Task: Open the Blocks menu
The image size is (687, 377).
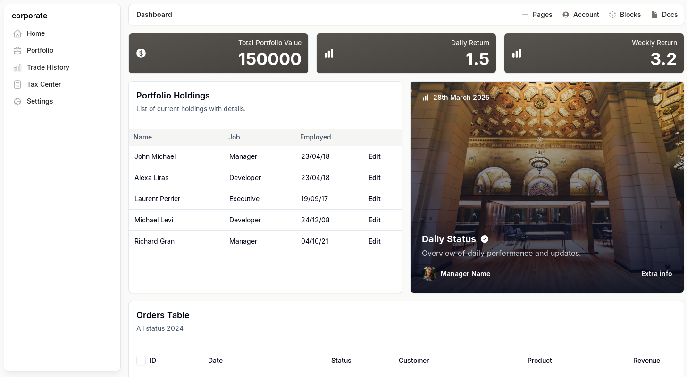Action: tap(625, 15)
